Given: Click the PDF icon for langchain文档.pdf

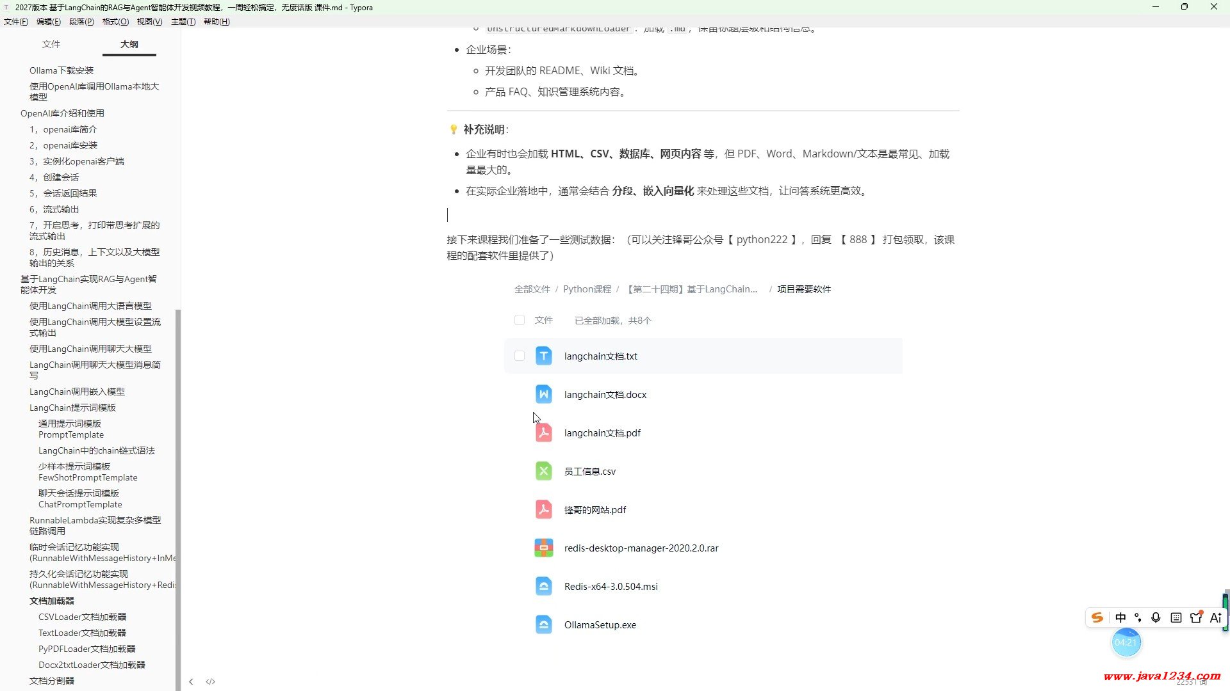Looking at the screenshot, I should (543, 433).
